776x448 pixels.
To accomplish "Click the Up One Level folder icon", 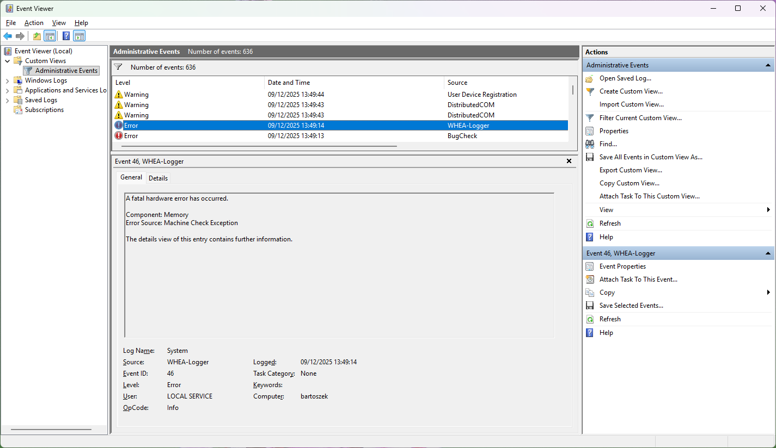I will click(x=36, y=36).
